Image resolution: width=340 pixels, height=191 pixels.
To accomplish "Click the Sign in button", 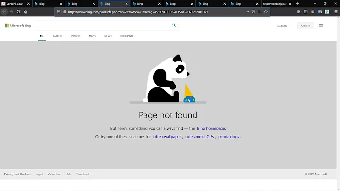I will [x=306, y=26].
